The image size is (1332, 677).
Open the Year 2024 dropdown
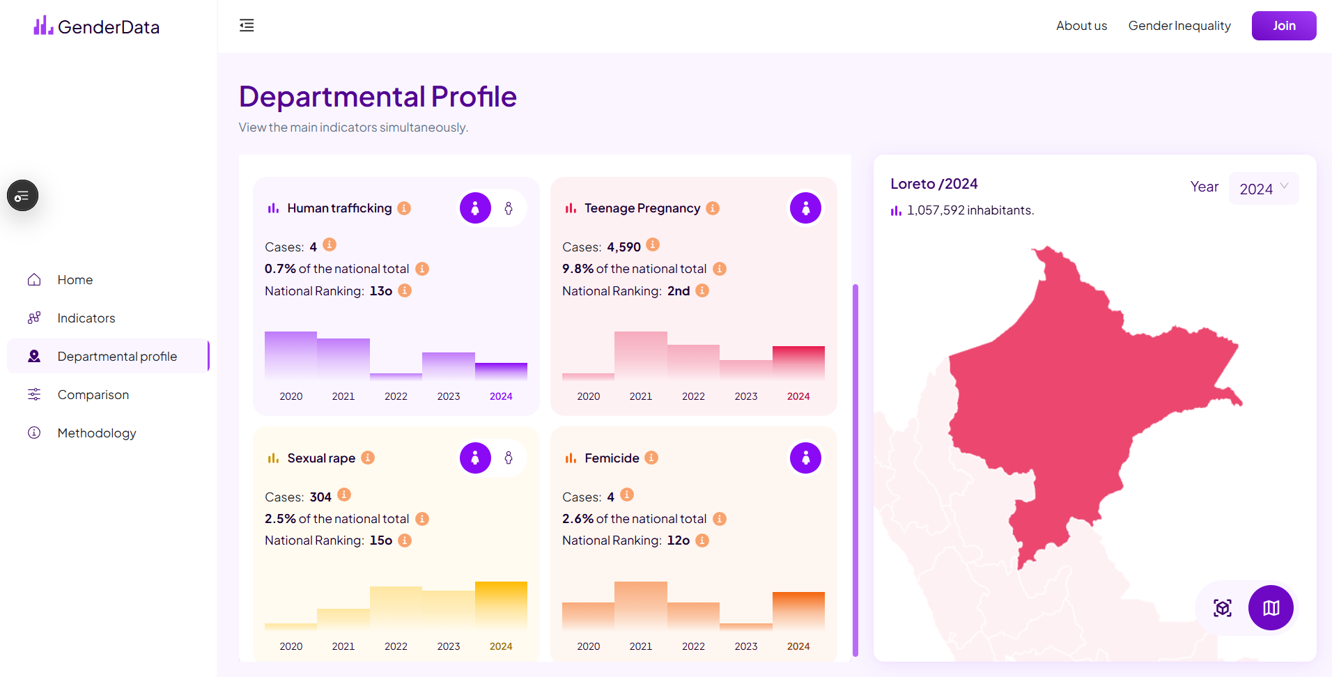coord(1264,189)
